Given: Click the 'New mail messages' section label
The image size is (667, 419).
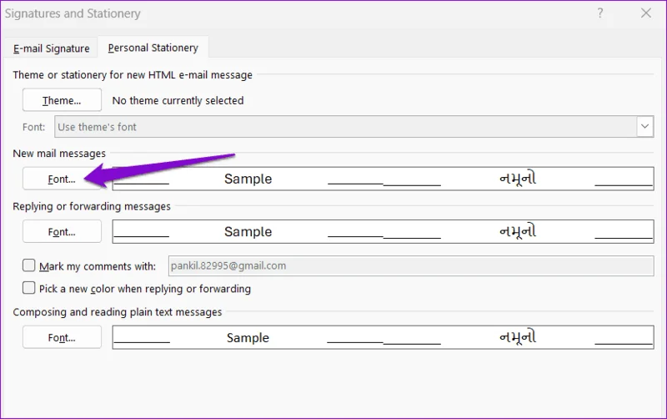Looking at the screenshot, I should click(59, 154).
